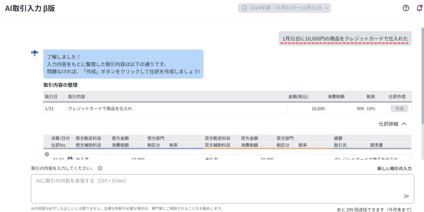Click the plus icon to add journal row
This screenshot has height=212, width=424.
(x=47, y=155)
